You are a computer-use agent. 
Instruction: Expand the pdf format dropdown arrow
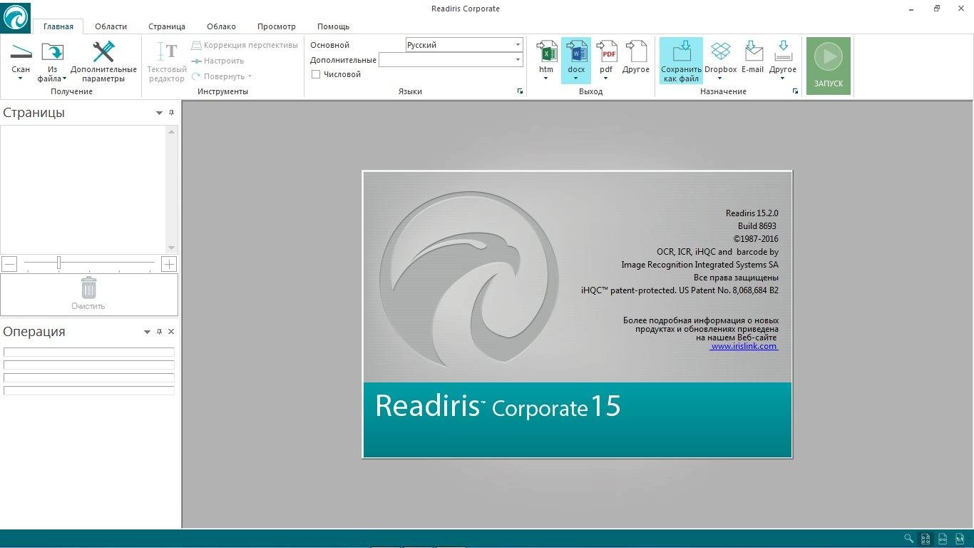(606, 78)
